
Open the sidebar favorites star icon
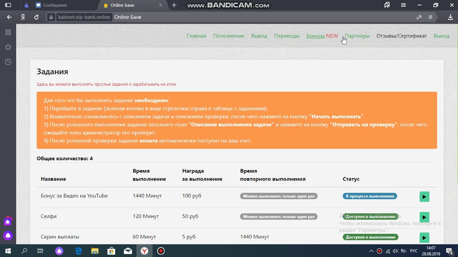coord(8,47)
